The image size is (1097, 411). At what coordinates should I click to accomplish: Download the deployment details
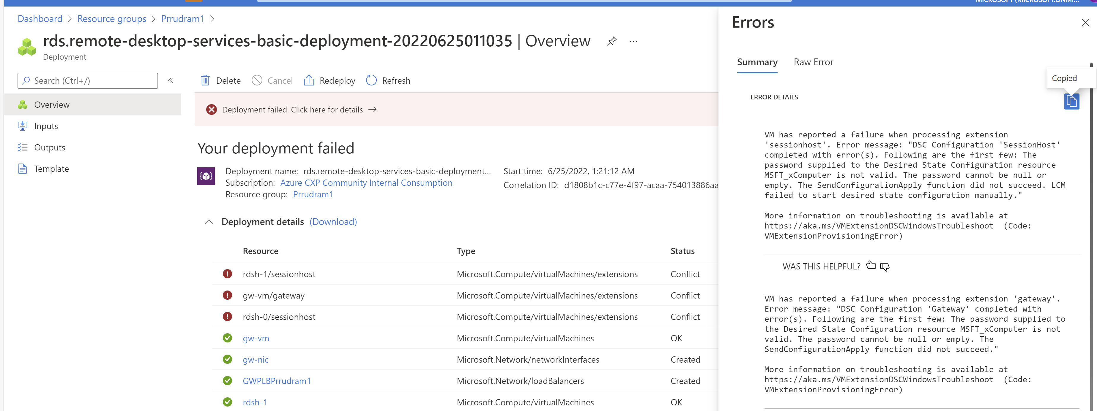333,222
